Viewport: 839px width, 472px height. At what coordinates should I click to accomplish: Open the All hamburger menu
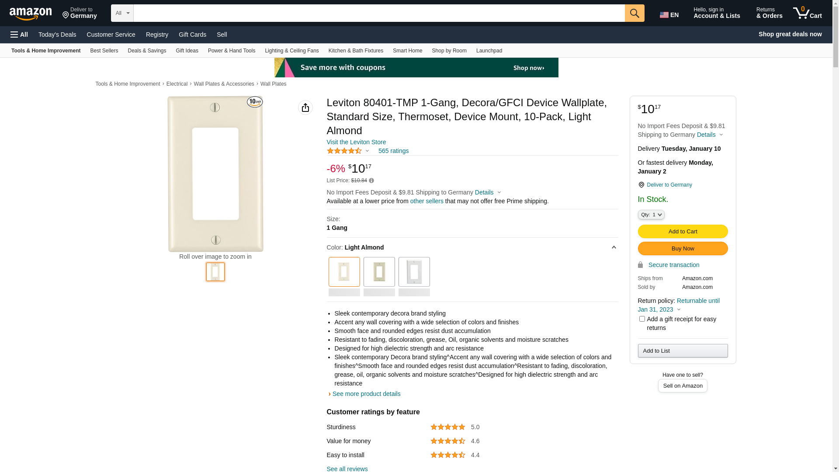(x=19, y=35)
